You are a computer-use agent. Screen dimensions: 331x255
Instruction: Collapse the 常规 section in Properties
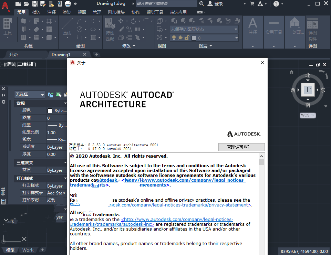65,103
